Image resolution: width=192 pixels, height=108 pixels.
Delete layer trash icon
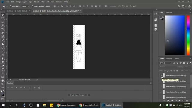[187, 100]
